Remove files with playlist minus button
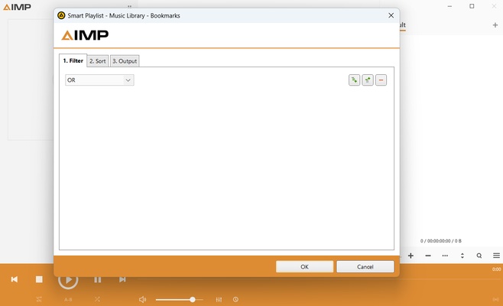Screen dimensions: 503x306 (x=428, y=256)
